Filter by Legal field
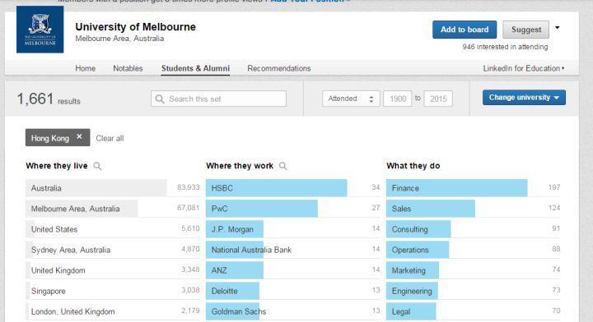 tap(473, 311)
